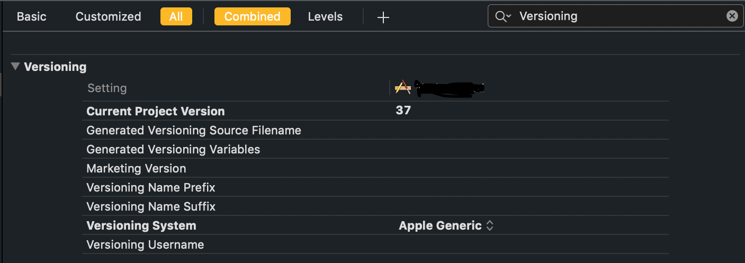
Task: Select the All settings filter
Action: click(176, 16)
